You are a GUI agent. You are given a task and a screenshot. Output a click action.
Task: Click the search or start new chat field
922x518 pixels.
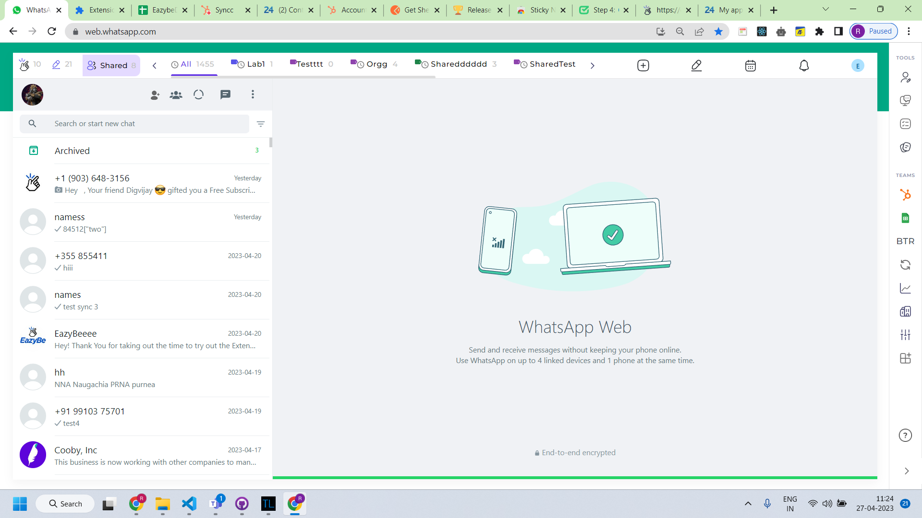149,124
